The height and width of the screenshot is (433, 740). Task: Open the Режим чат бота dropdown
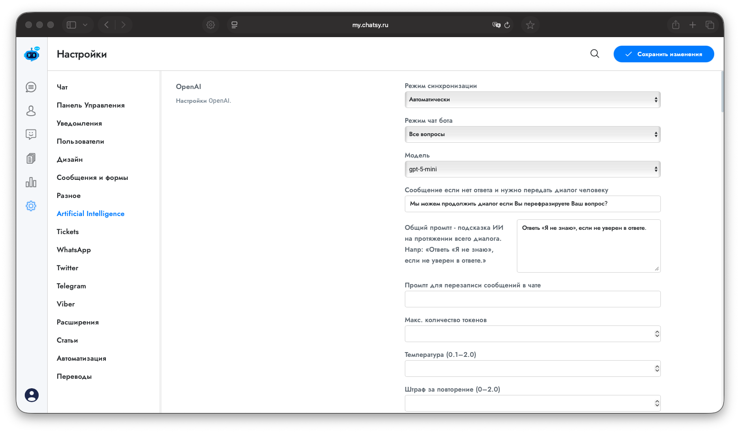(x=532, y=135)
